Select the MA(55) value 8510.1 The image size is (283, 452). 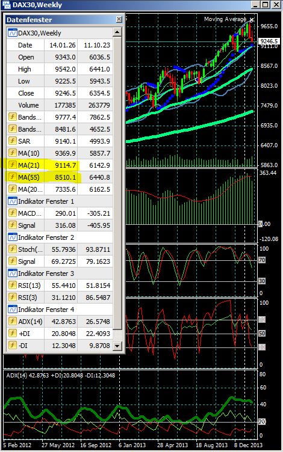point(65,177)
